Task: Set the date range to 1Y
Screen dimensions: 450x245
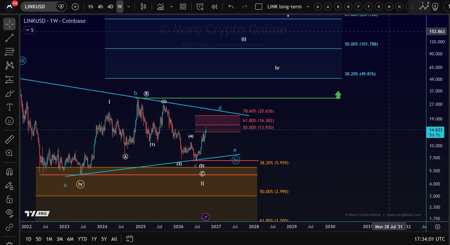Action: 94,239
